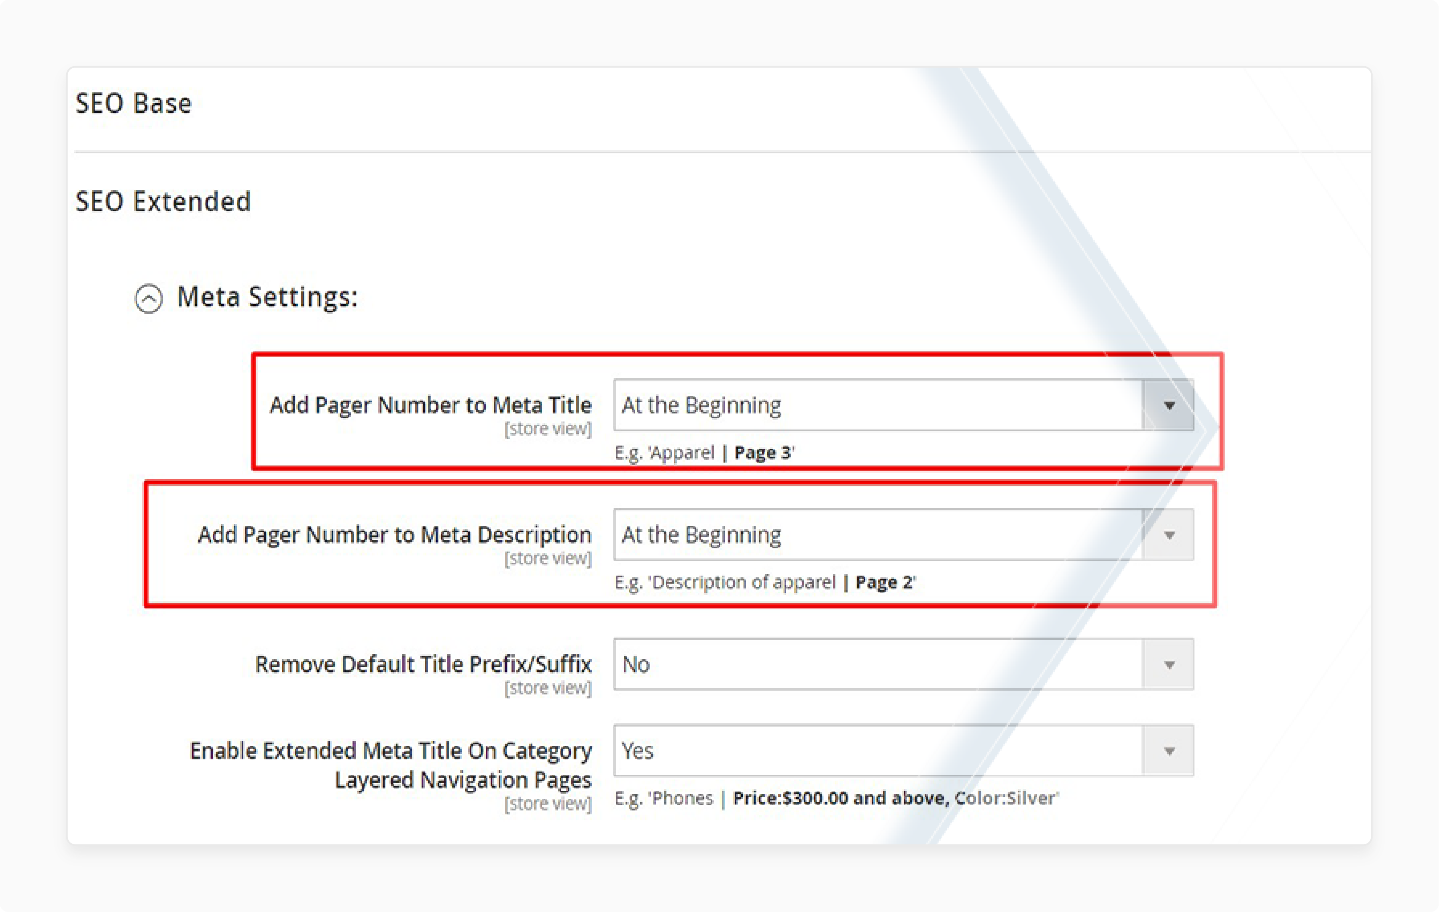Click the Add Pager Number to Meta Title label
This screenshot has width=1439, height=912.
pyautogui.click(x=430, y=405)
